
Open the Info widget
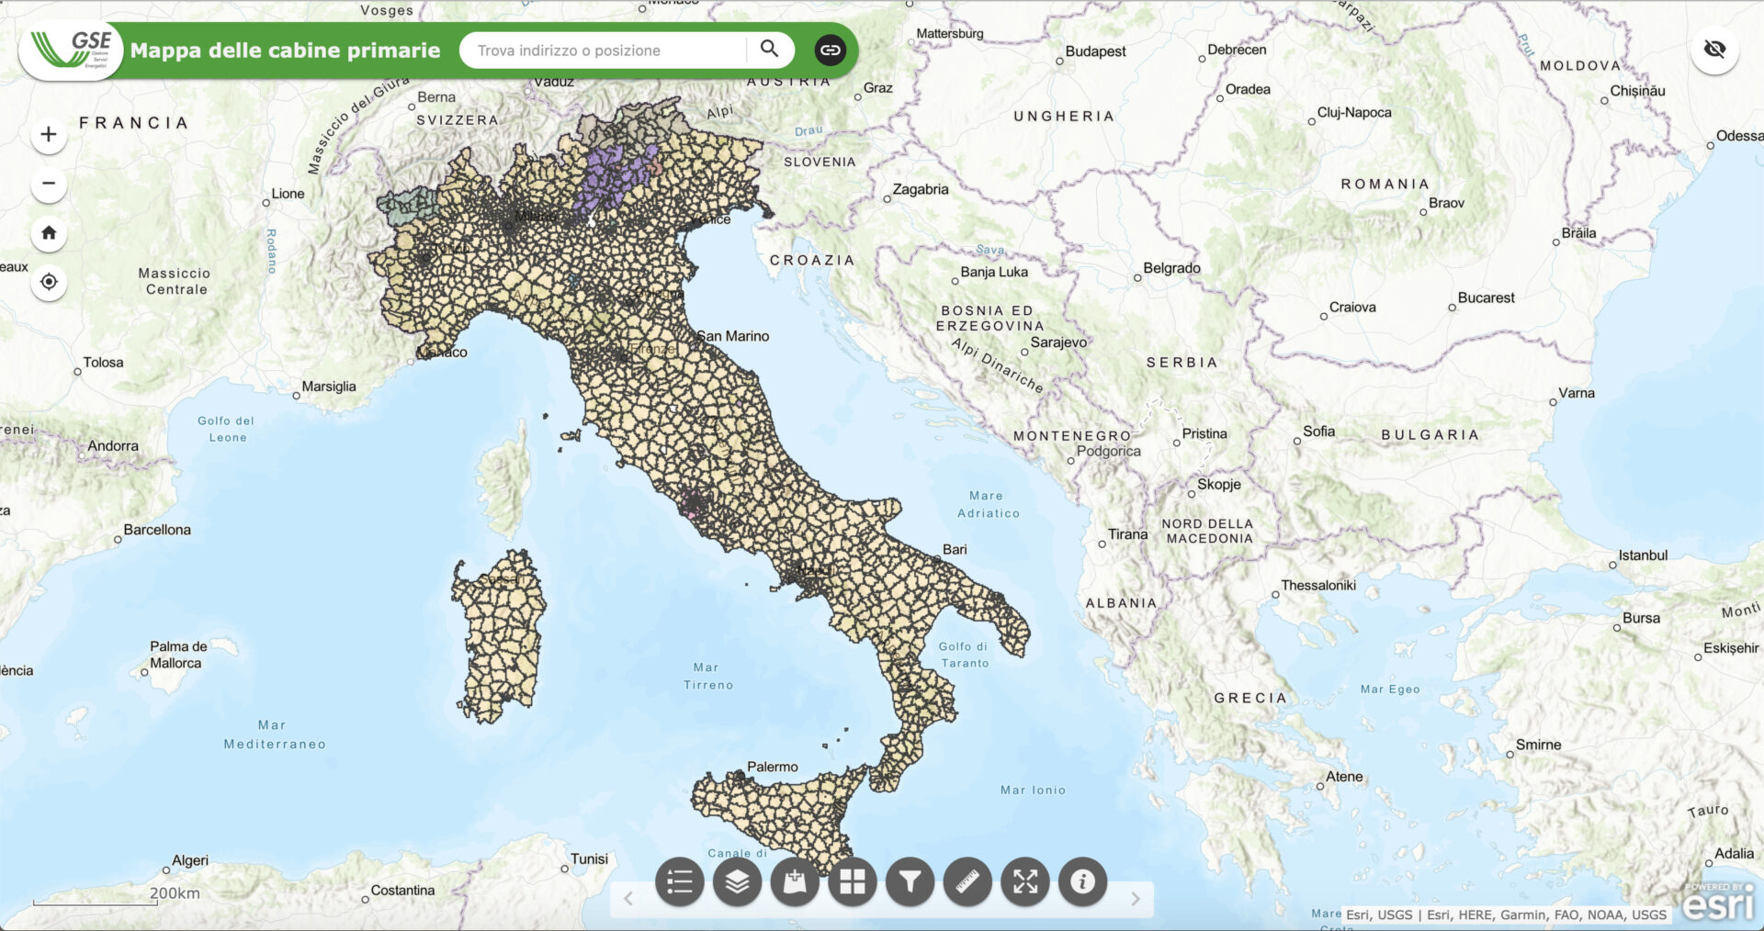[1082, 882]
